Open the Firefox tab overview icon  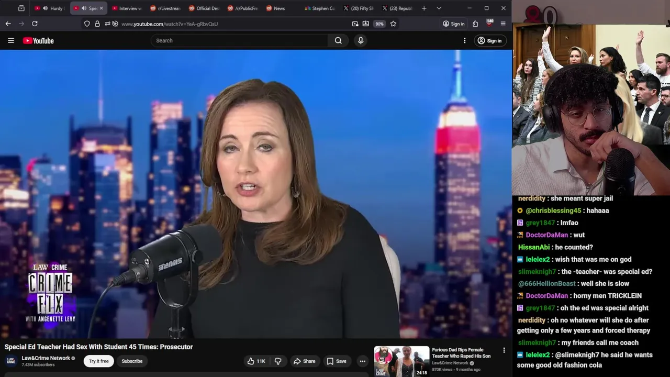[21, 8]
